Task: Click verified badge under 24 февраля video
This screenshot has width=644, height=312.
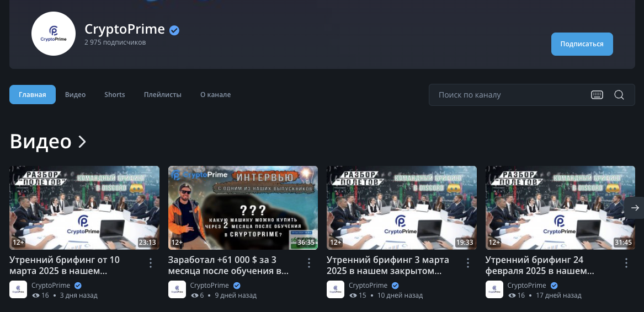Action: (554, 286)
